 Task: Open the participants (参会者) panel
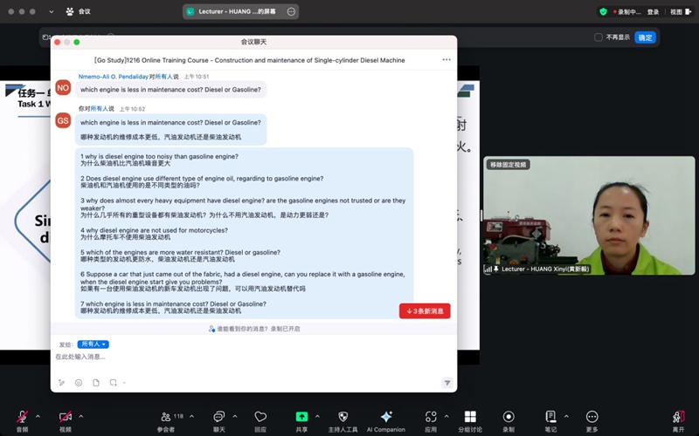(166, 417)
